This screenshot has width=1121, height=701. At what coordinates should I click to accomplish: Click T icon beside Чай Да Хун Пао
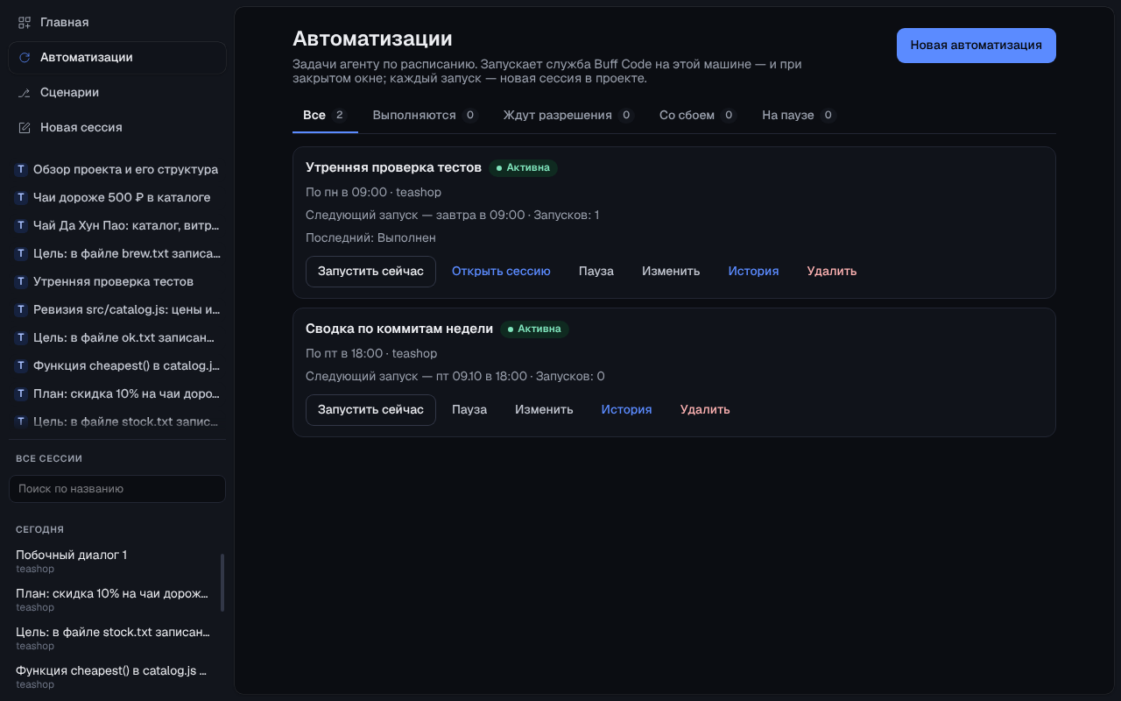[x=21, y=225]
